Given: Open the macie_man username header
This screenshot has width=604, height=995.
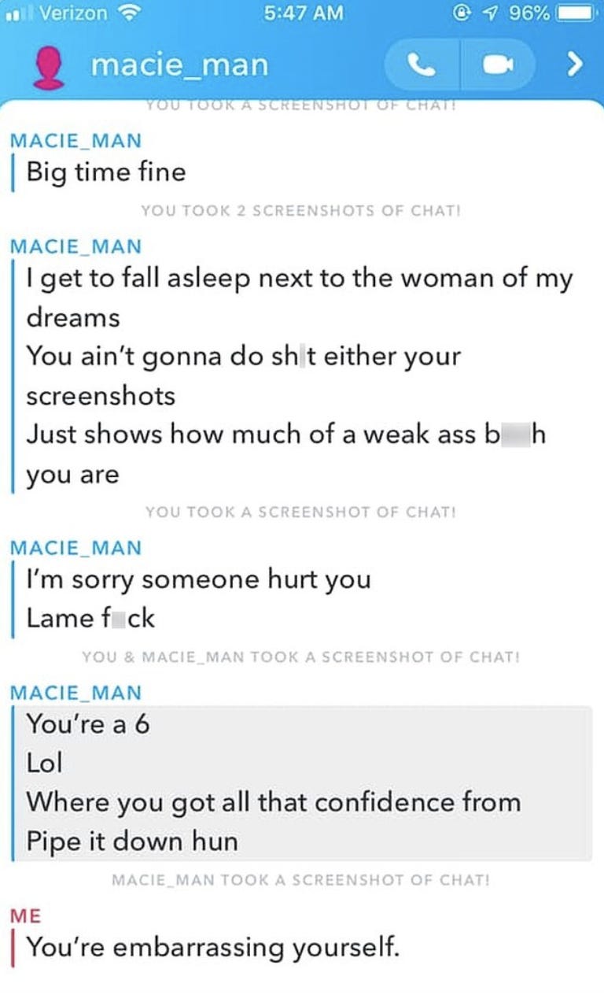Looking at the screenshot, I should 179,65.
